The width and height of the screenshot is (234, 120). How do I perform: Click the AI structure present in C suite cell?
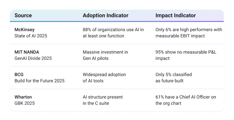point(103,100)
